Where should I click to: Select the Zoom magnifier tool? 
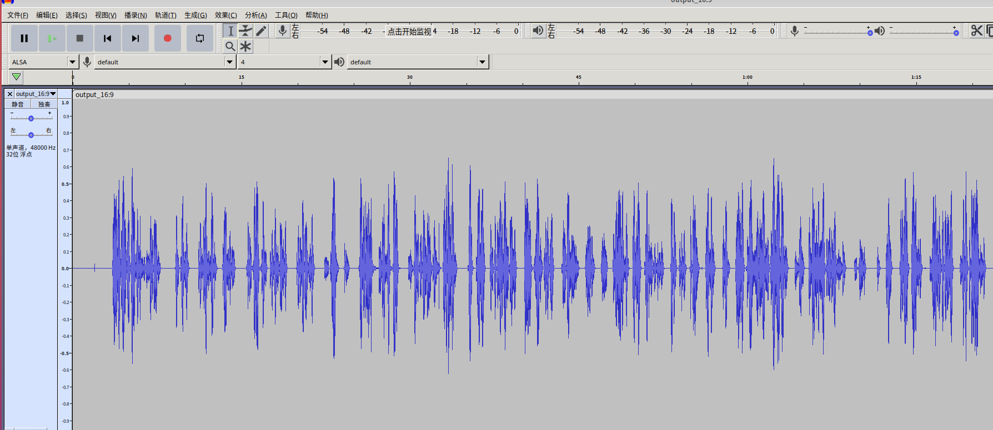[x=230, y=47]
